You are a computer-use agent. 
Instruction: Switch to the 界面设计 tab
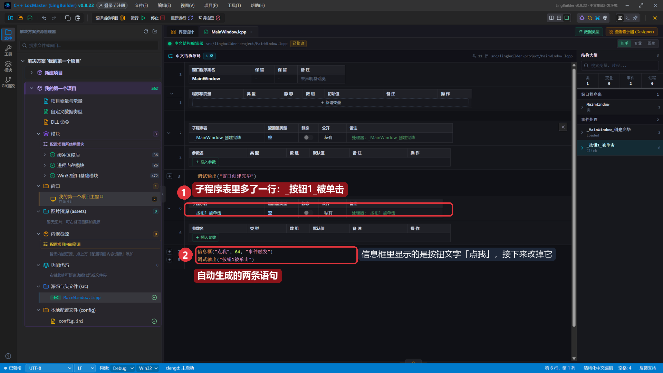[x=183, y=32]
